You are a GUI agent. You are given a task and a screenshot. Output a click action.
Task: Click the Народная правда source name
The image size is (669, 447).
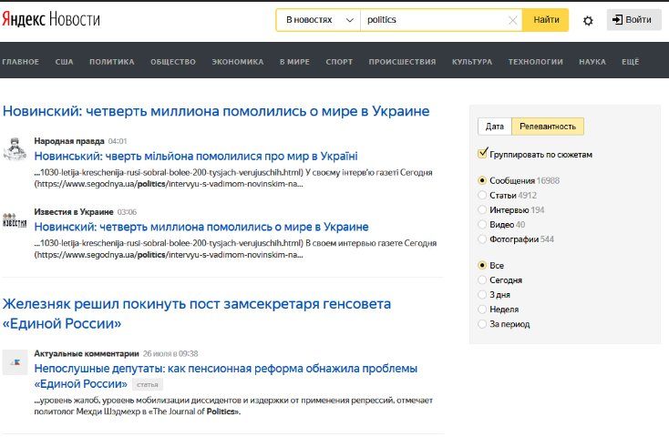click(69, 141)
